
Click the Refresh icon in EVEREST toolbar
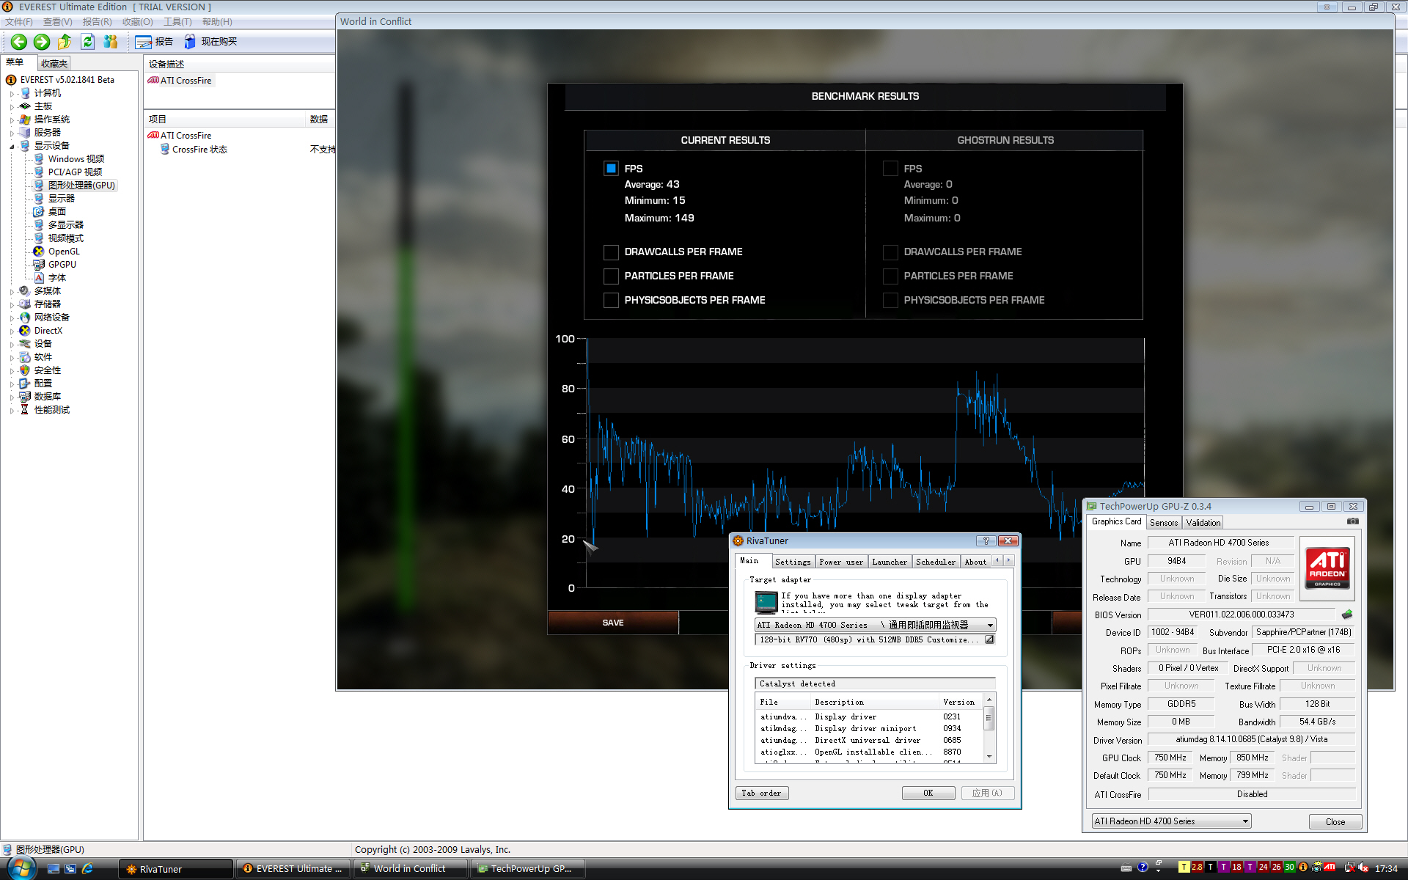[x=88, y=42]
